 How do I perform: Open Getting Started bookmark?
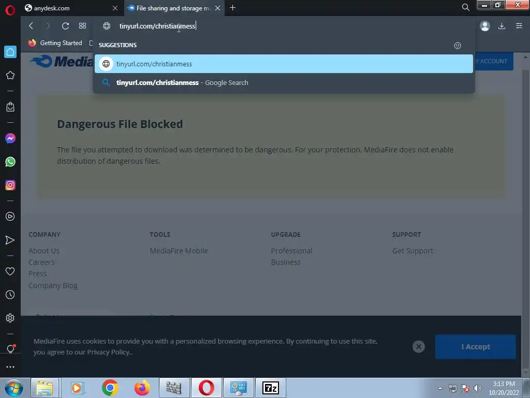(x=55, y=43)
